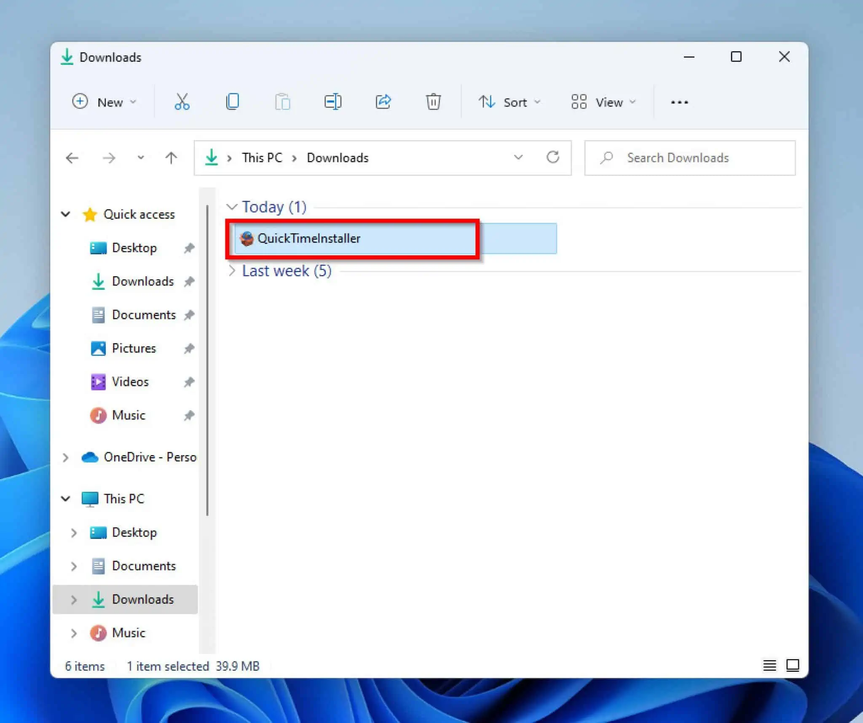Open the See more ellipsis menu
The image size is (863, 723).
point(679,102)
